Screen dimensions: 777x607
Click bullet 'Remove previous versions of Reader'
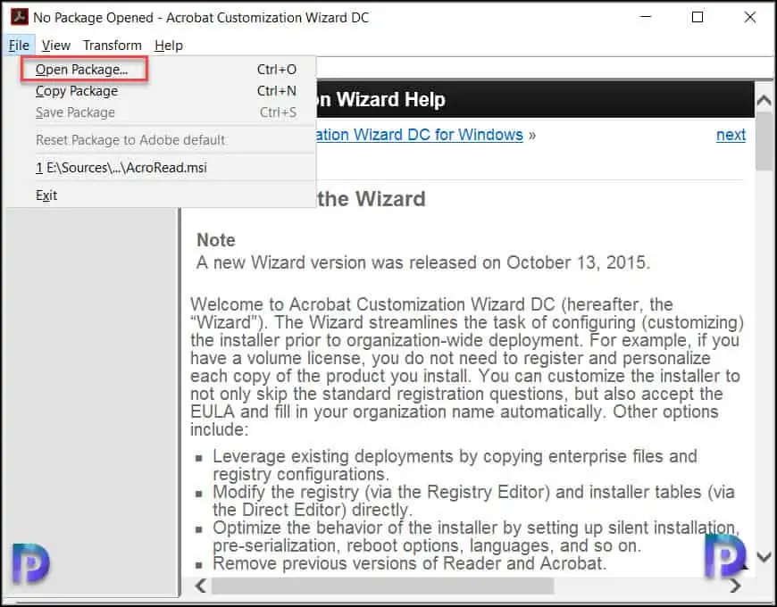(x=410, y=563)
